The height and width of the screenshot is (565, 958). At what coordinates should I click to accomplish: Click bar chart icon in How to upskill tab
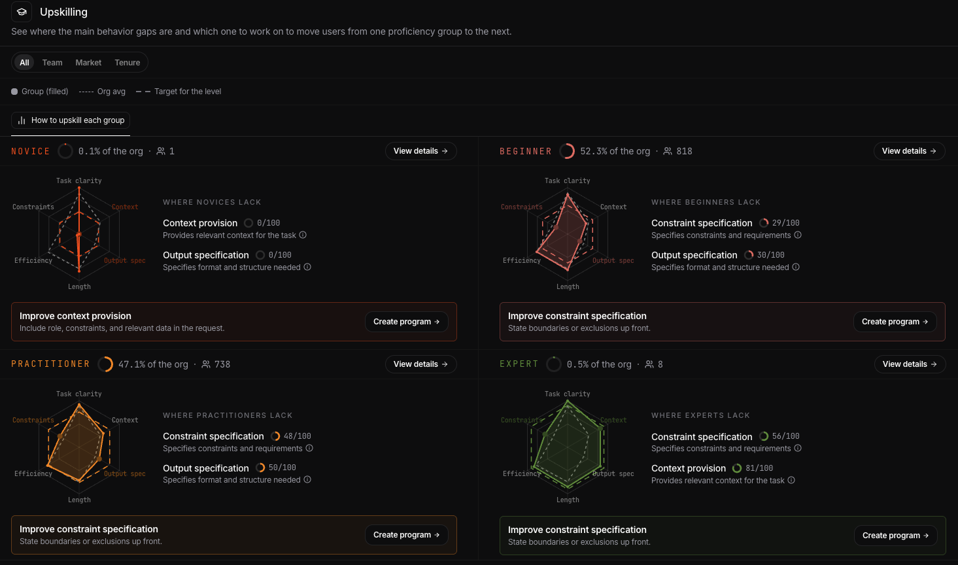(x=22, y=120)
